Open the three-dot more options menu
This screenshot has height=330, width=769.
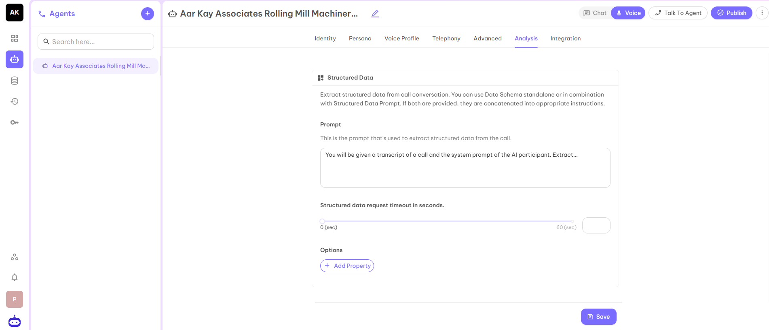(762, 13)
